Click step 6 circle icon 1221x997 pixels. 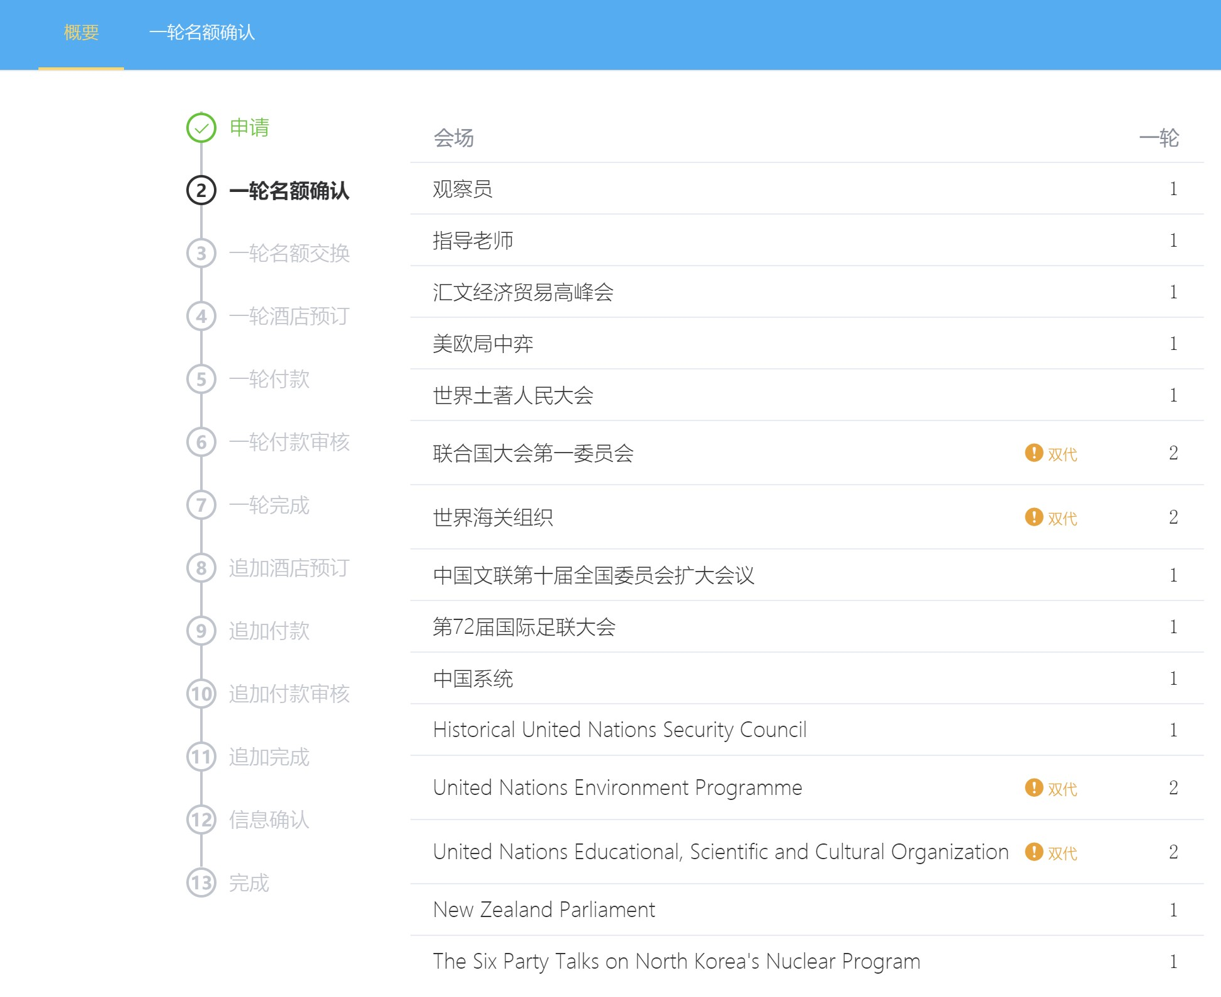point(201,442)
